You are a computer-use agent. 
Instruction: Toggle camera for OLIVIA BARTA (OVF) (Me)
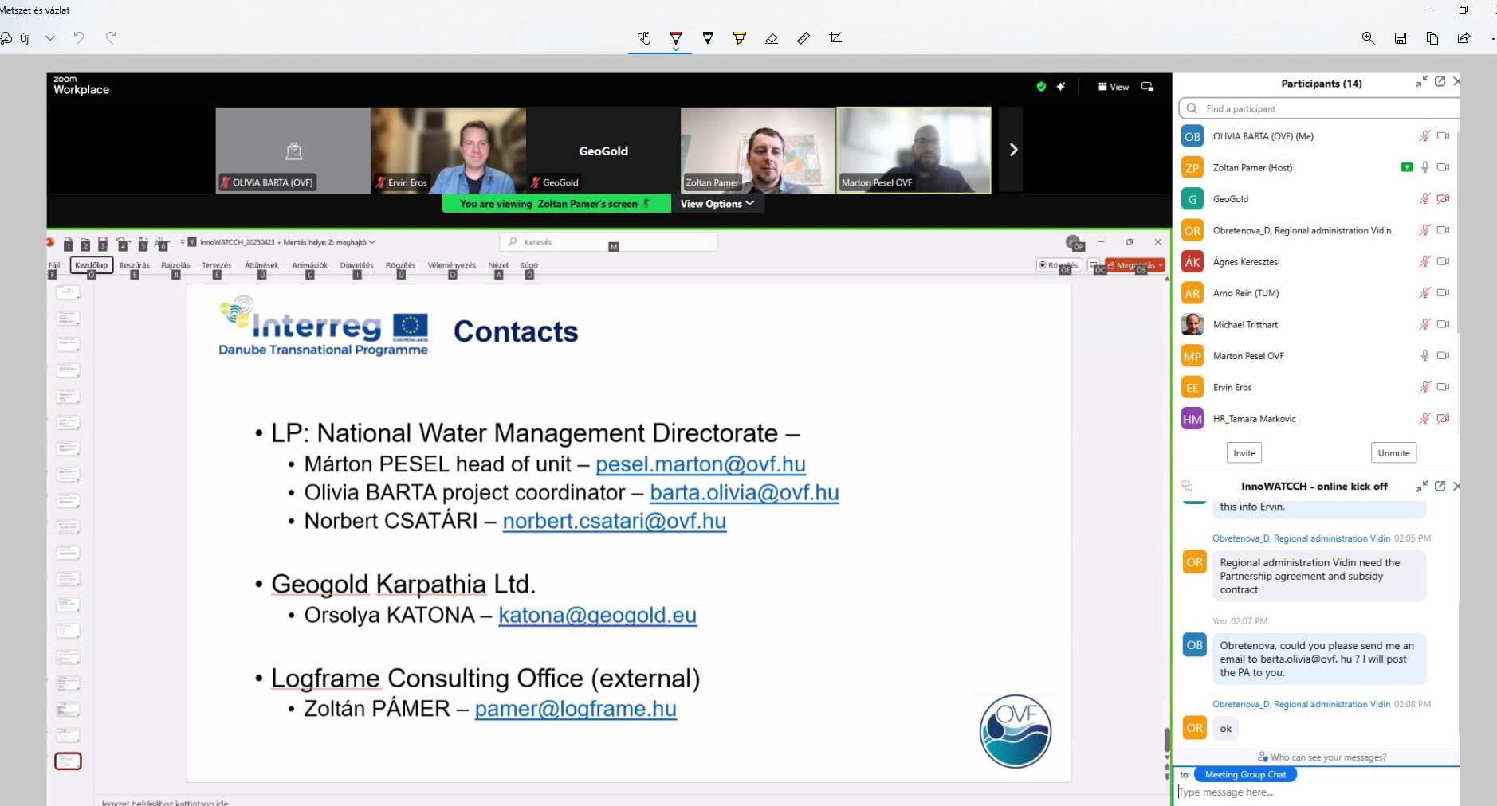1443,136
